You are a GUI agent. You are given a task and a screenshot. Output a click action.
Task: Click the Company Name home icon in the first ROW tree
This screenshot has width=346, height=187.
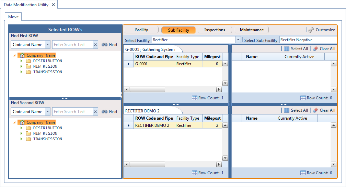pyautogui.click(x=22, y=55)
